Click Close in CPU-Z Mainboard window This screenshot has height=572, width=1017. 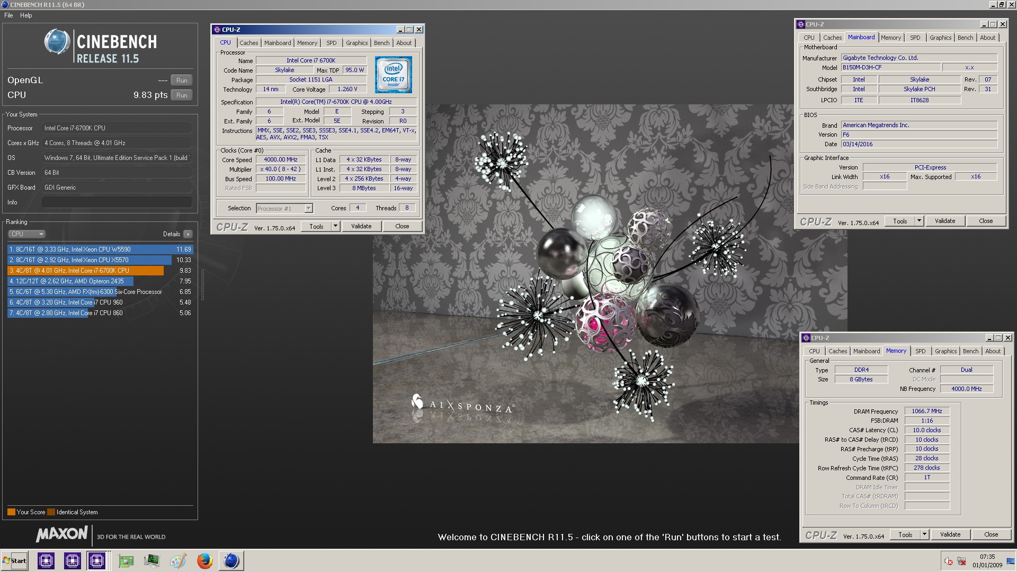986,221
